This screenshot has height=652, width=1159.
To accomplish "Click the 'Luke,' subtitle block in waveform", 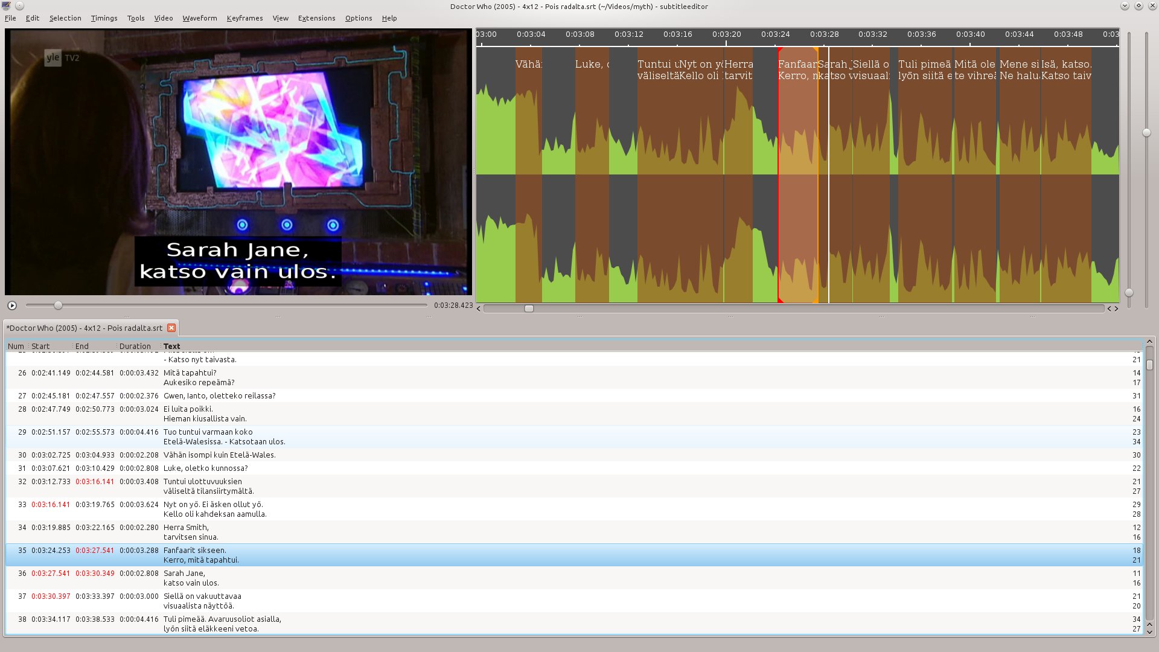I will (592, 175).
